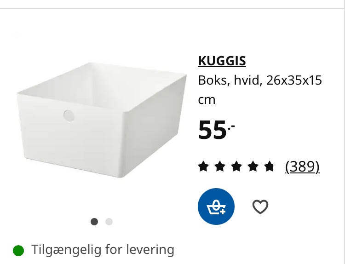Click the first rating star

[203, 166]
